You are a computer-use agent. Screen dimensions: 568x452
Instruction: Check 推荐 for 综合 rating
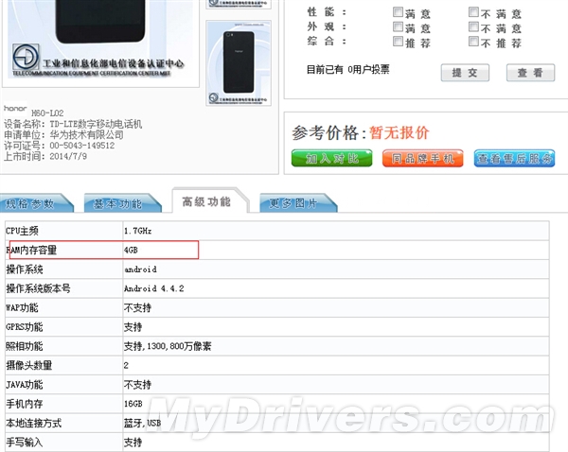[x=398, y=42]
